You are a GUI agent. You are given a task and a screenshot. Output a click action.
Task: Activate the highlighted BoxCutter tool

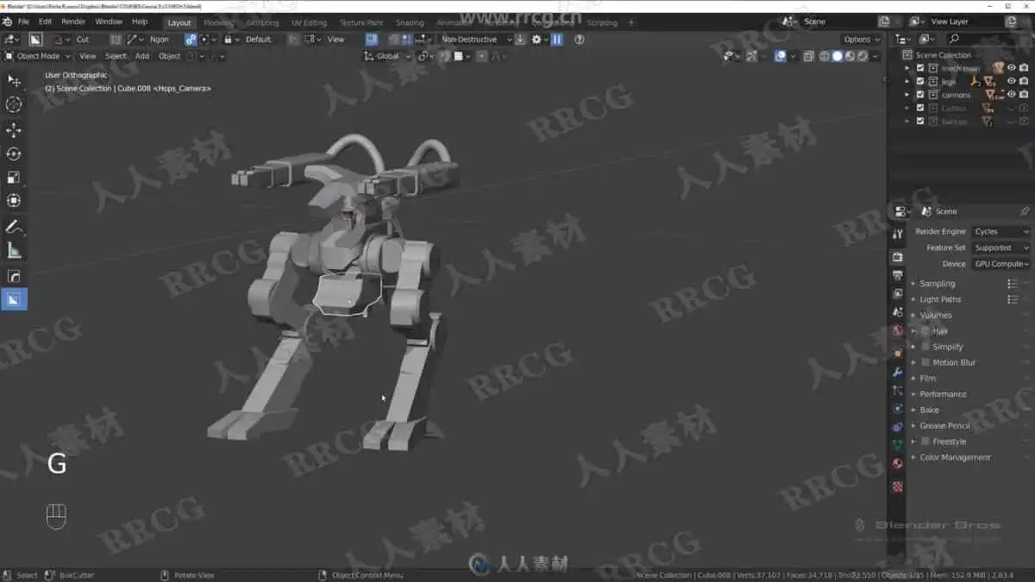(14, 299)
